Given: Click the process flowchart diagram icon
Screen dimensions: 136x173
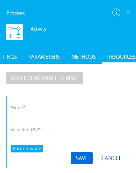Looking at the screenshot, I should [x=15, y=32].
